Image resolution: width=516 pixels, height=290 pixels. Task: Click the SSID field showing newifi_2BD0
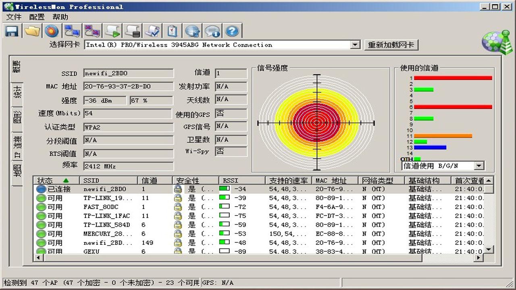point(129,73)
